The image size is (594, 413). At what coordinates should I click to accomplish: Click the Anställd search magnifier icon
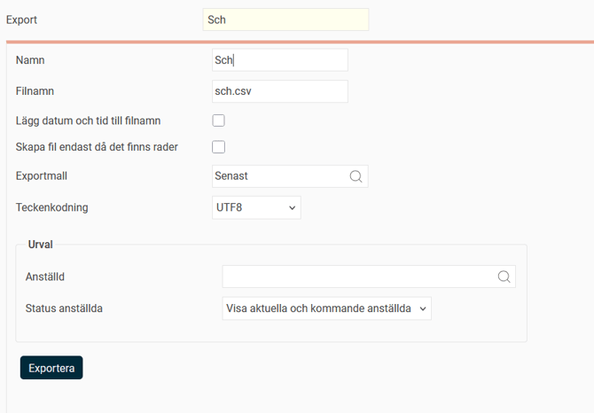point(504,277)
